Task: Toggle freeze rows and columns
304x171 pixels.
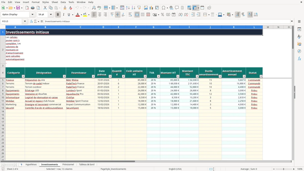Action: (x=195, y=8)
